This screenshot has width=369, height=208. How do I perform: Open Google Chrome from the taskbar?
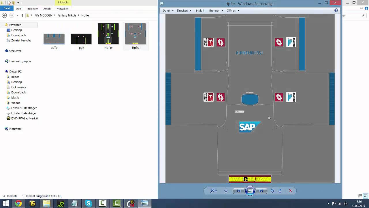coord(18,203)
